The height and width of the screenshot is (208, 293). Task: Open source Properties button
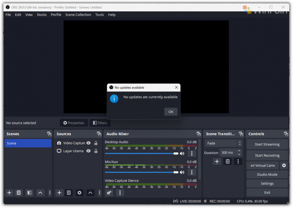coord(74,123)
